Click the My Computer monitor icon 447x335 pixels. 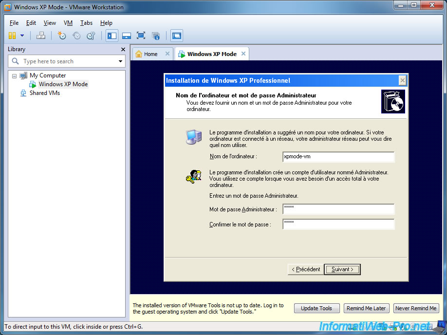pos(23,75)
